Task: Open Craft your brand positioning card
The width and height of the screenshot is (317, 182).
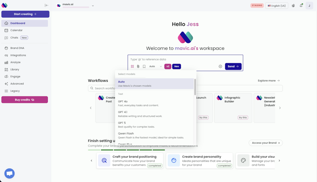Action: click(x=130, y=161)
